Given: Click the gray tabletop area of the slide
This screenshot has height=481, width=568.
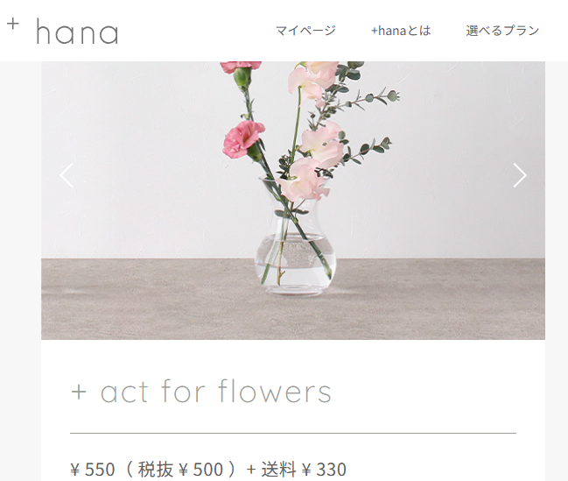Looking at the screenshot, I should [x=145, y=300].
